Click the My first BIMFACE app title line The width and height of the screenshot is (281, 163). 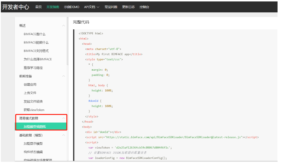click(114, 54)
